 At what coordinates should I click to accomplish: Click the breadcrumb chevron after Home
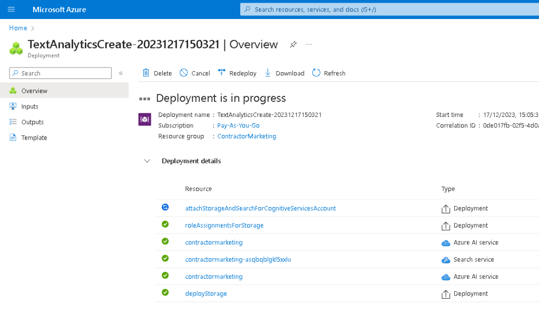tap(33, 28)
